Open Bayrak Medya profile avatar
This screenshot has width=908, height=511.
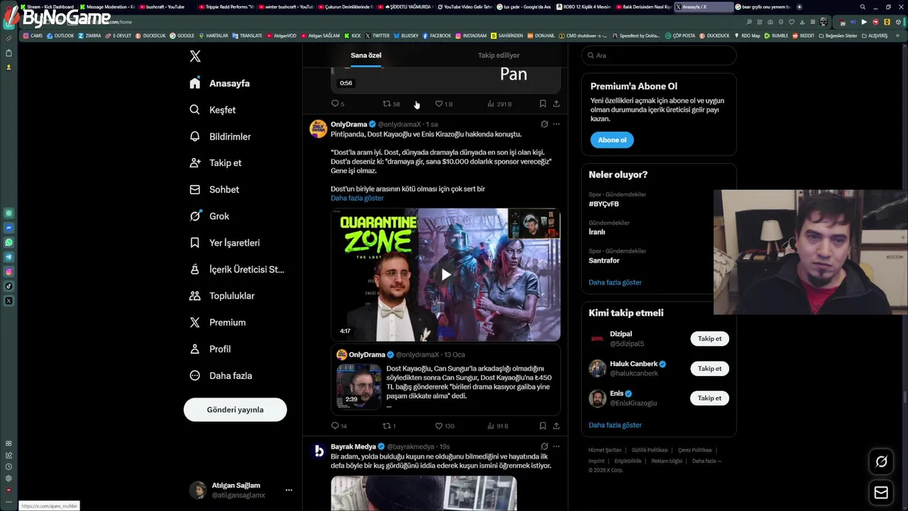(x=319, y=451)
